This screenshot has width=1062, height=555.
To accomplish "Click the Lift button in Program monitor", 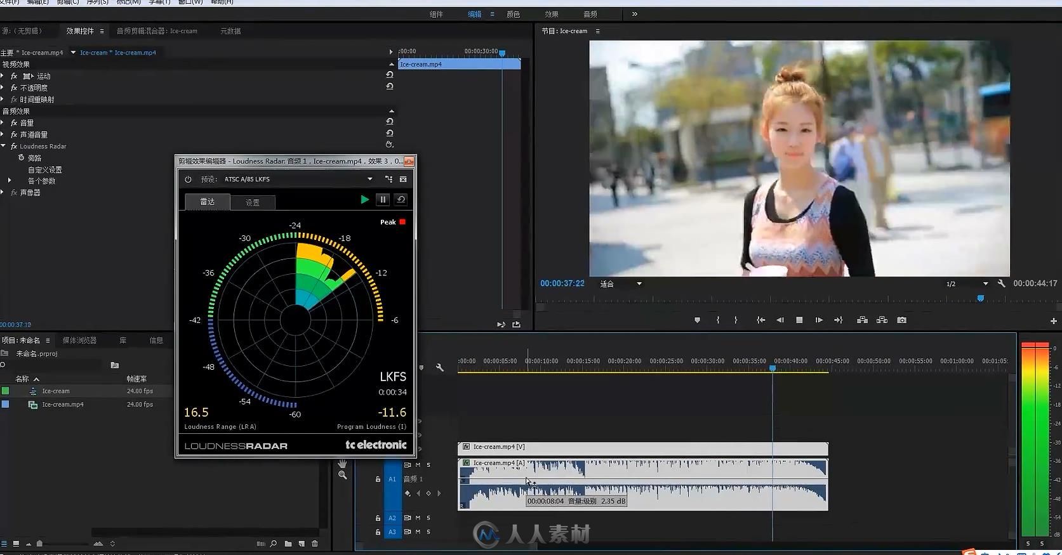I will (862, 320).
